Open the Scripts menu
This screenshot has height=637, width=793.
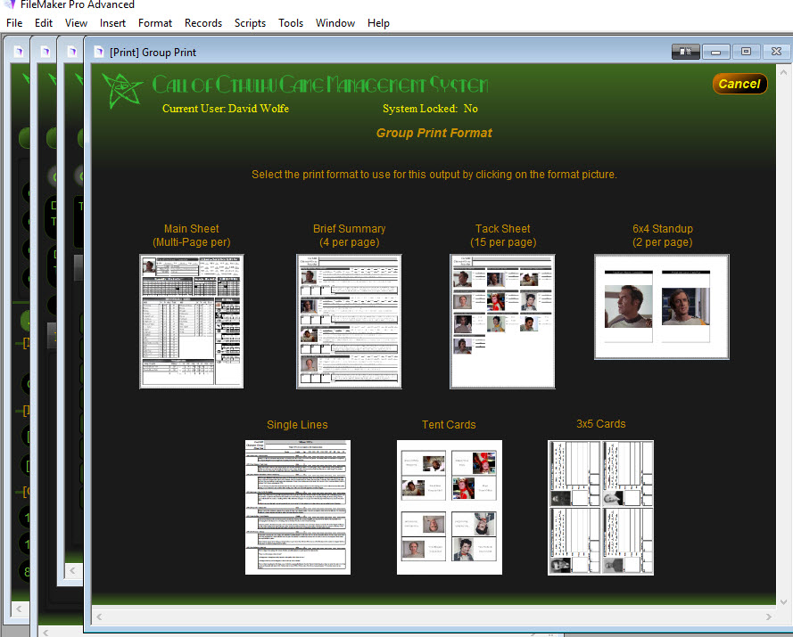point(250,23)
